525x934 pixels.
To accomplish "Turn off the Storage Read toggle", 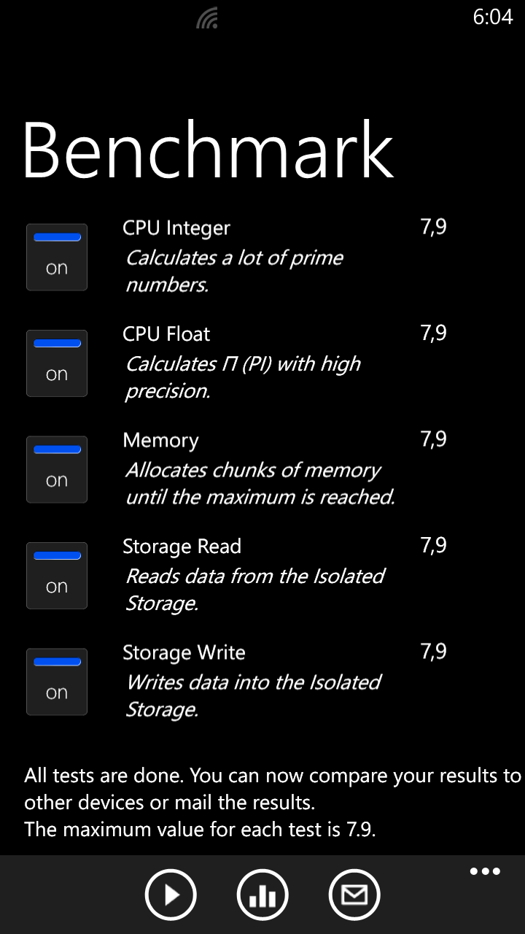I will (x=57, y=576).
